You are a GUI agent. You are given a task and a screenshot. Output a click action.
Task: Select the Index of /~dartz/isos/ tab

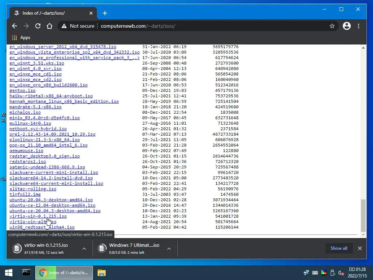click(x=53, y=13)
